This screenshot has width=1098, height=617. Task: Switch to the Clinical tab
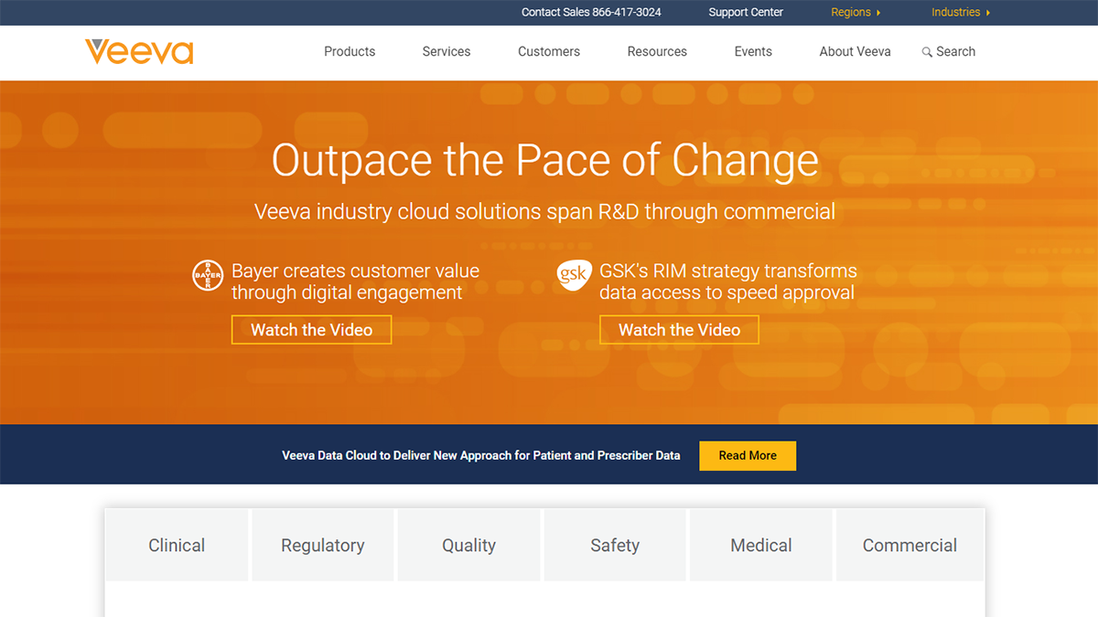177,546
